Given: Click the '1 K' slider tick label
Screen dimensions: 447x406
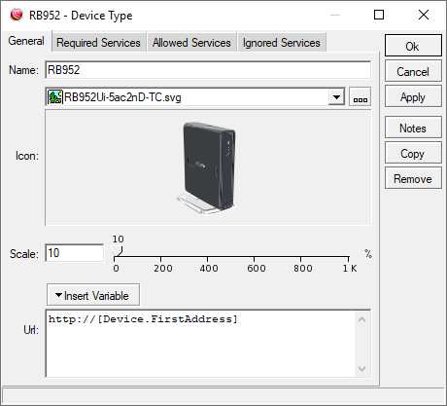Looking at the screenshot, I should click(350, 268).
